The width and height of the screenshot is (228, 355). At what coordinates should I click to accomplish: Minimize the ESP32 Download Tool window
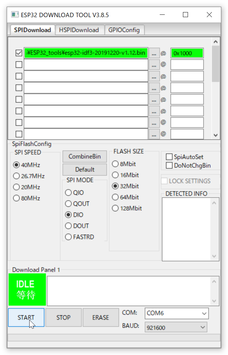tap(162, 15)
